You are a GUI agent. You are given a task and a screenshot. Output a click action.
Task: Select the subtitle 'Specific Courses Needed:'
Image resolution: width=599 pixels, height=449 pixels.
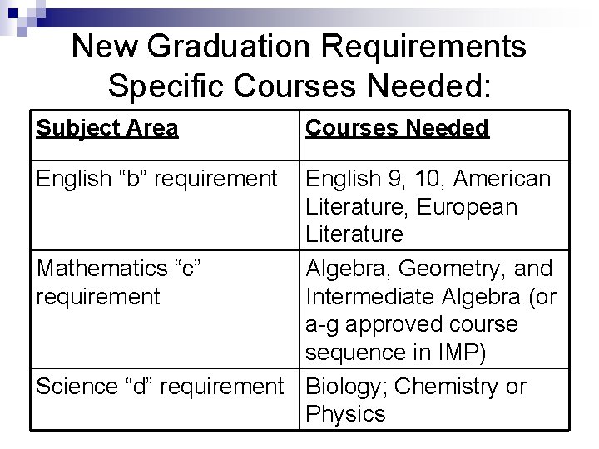[x=299, y=86]
